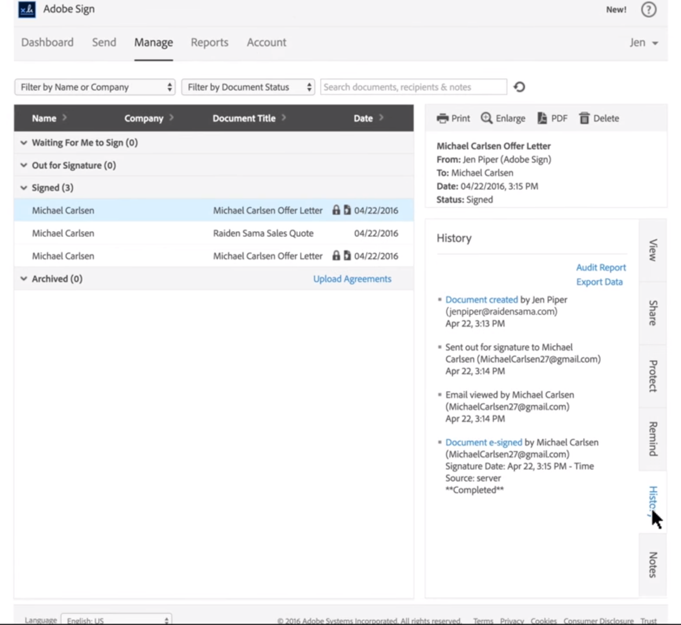Click the PDF download icon
The image size is (681, 625).
tap(542, 118)
